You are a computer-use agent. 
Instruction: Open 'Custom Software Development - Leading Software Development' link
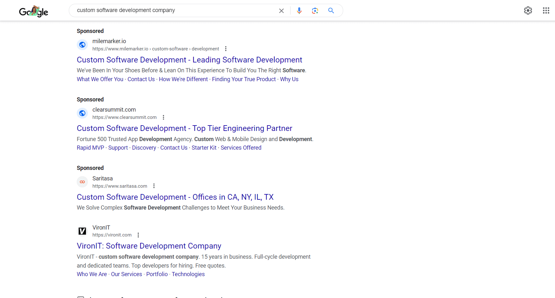coord(189,60)
